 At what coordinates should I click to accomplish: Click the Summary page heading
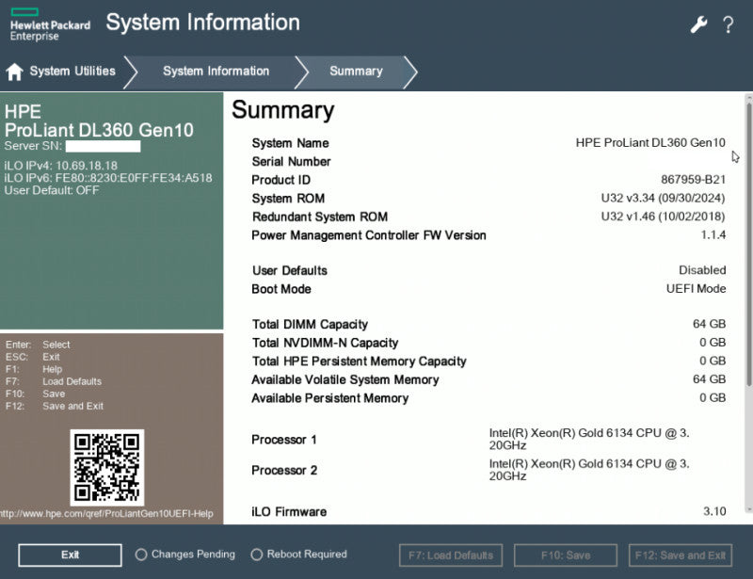point(283,110)
